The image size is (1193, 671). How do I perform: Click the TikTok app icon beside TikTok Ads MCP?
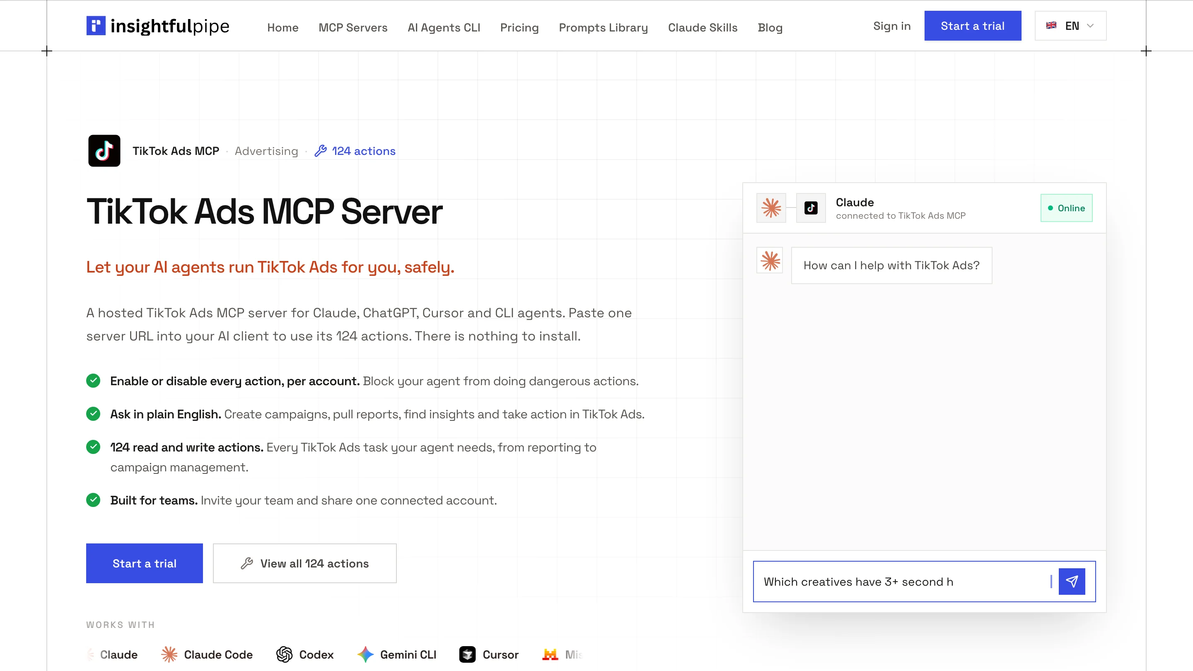[x=104, y=150]
